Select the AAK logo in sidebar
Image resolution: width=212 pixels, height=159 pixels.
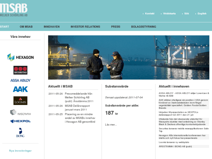coord(20,89)
